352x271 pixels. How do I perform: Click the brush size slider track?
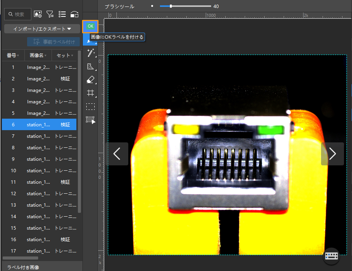[x=186, y=6]
